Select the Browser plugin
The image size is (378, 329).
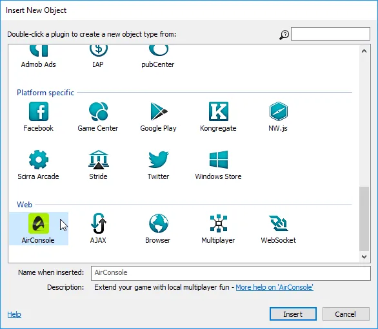[x=158, y=229]
